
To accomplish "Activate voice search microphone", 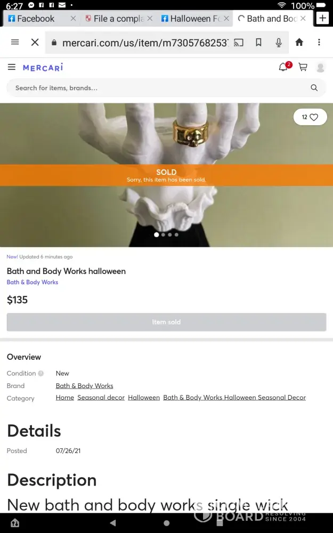I will point(279,43).
